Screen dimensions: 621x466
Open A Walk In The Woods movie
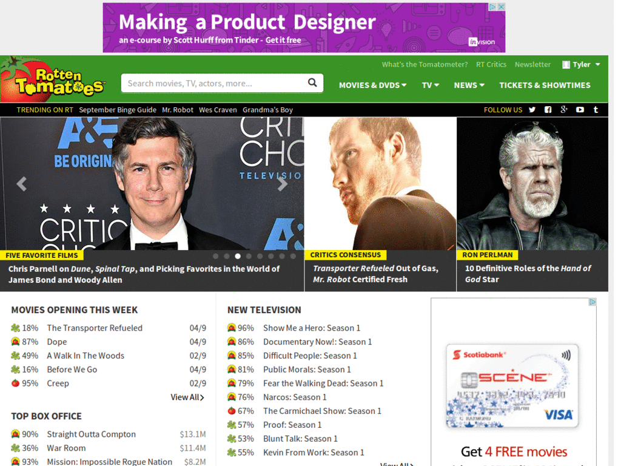click(86, 356)
